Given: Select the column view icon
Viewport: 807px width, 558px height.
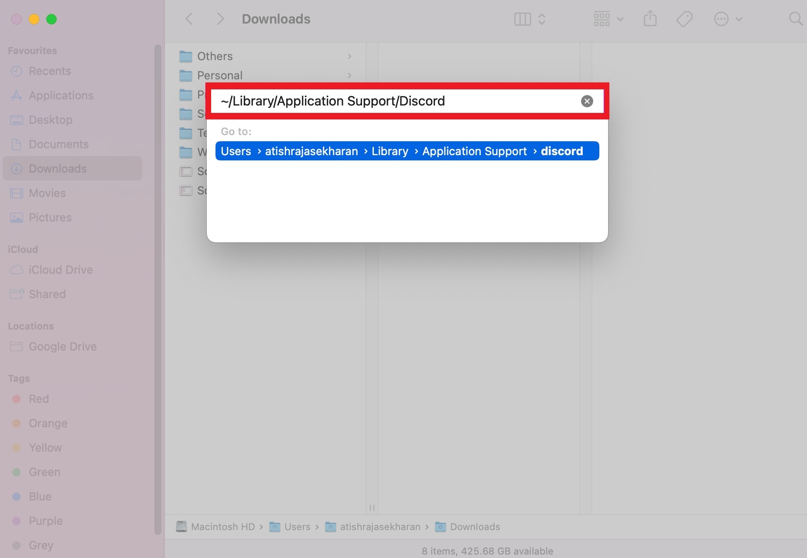Looking at the screenshot, I should (x=522, y=19).
